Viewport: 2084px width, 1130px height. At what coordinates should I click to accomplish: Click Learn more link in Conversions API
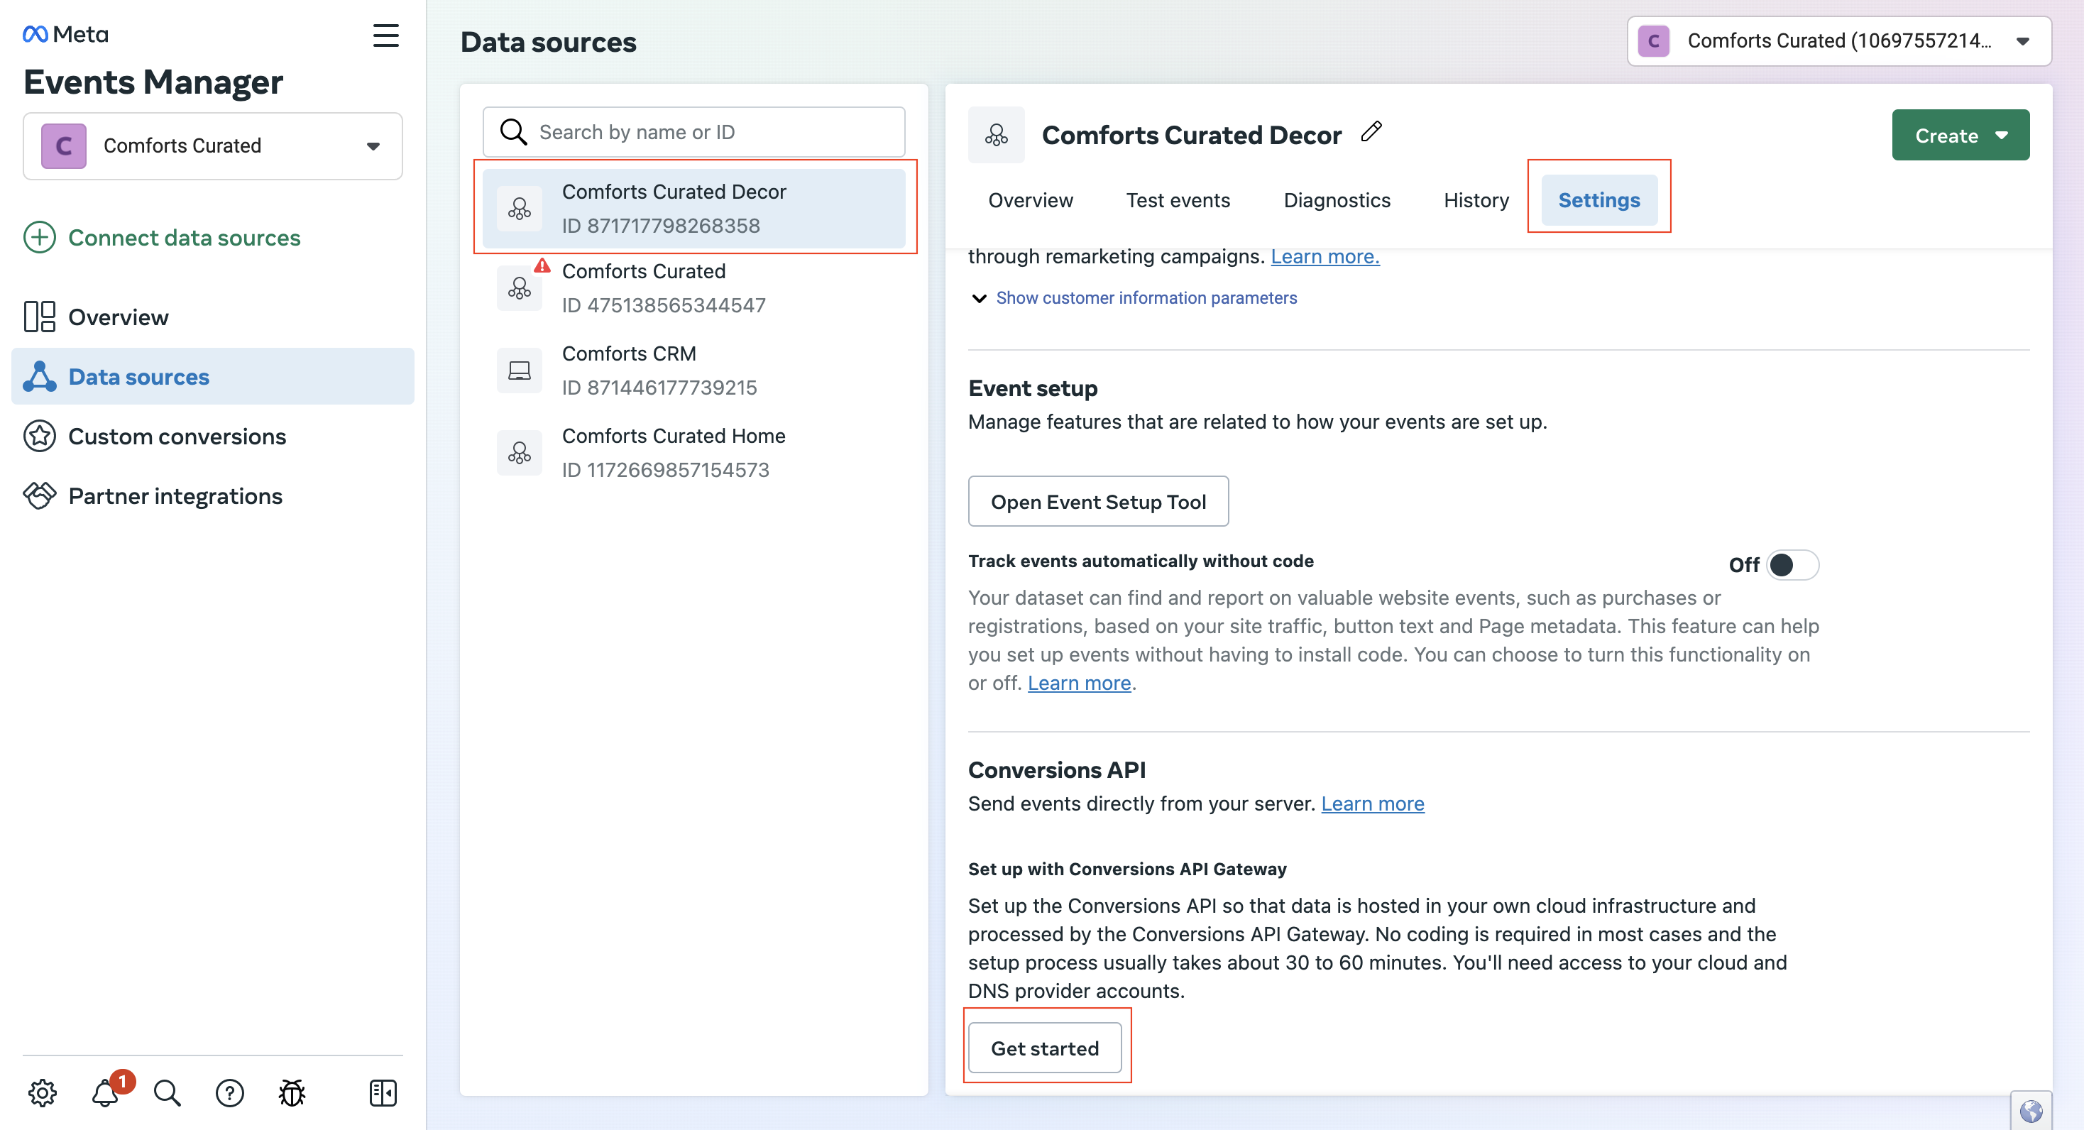1373,803
